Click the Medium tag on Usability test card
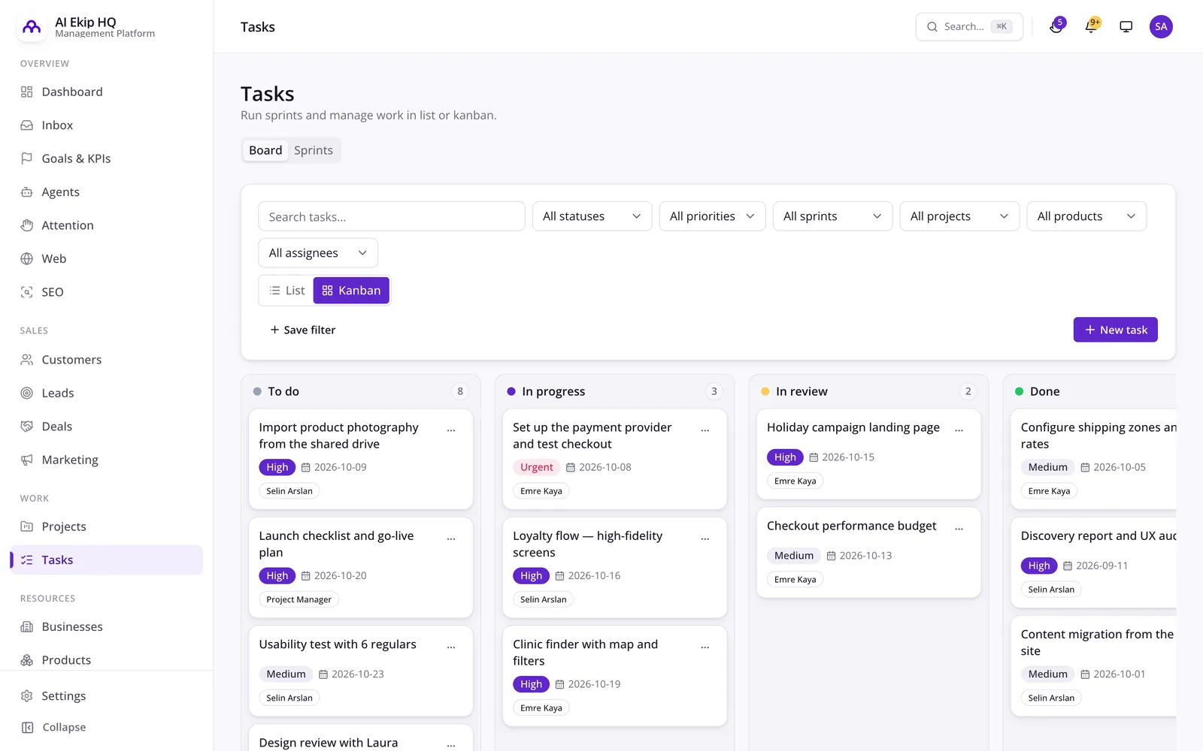The height and width of the screenshot is (751, 1203). point(286,674)
